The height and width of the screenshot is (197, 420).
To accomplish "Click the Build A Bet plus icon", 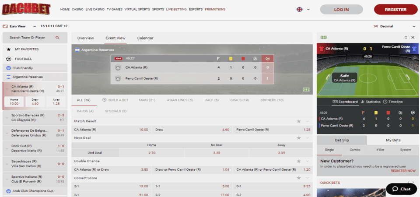I will (x=105, y=100).
